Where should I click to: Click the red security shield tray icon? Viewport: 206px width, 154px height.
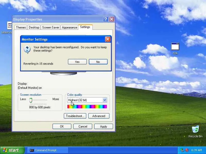coord(187,150)
